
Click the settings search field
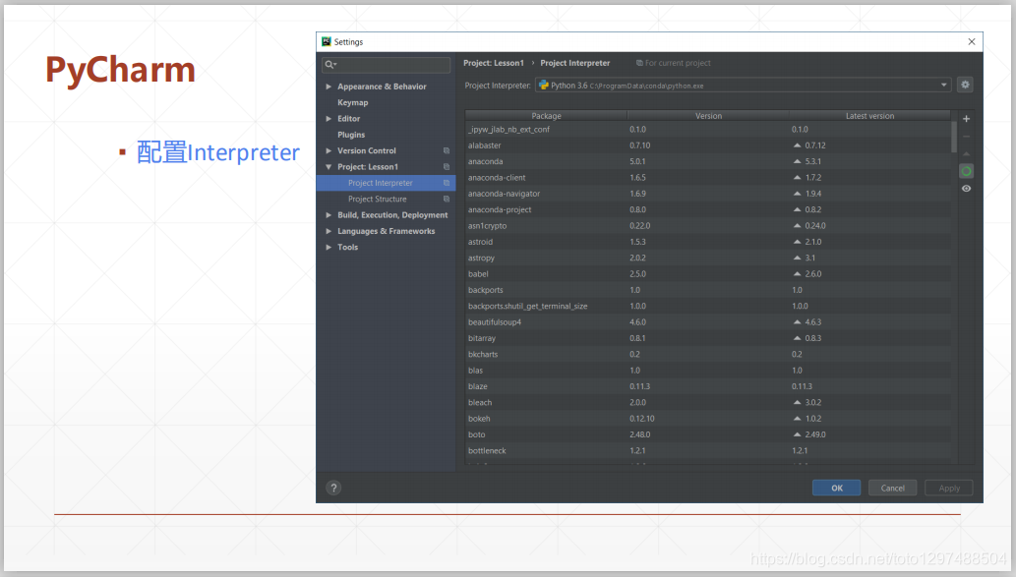[387, 65]
